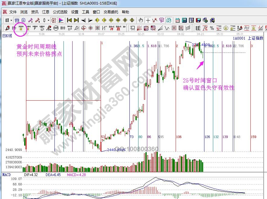Select the crosshair cursor tool
Screen dimensions: 267x199
tap(148, 20)
